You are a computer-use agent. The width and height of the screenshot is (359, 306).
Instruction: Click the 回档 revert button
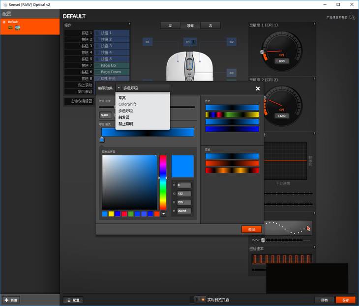(324, 300)
